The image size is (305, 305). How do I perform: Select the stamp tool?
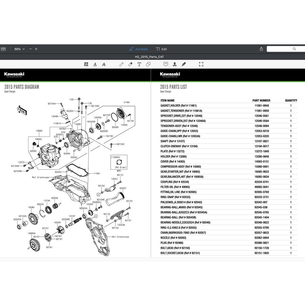coord(175,64)
